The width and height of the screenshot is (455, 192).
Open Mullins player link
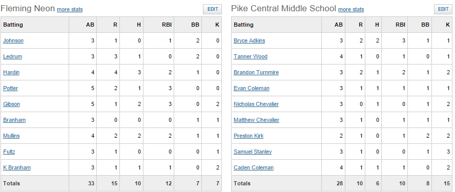[11, 136]
